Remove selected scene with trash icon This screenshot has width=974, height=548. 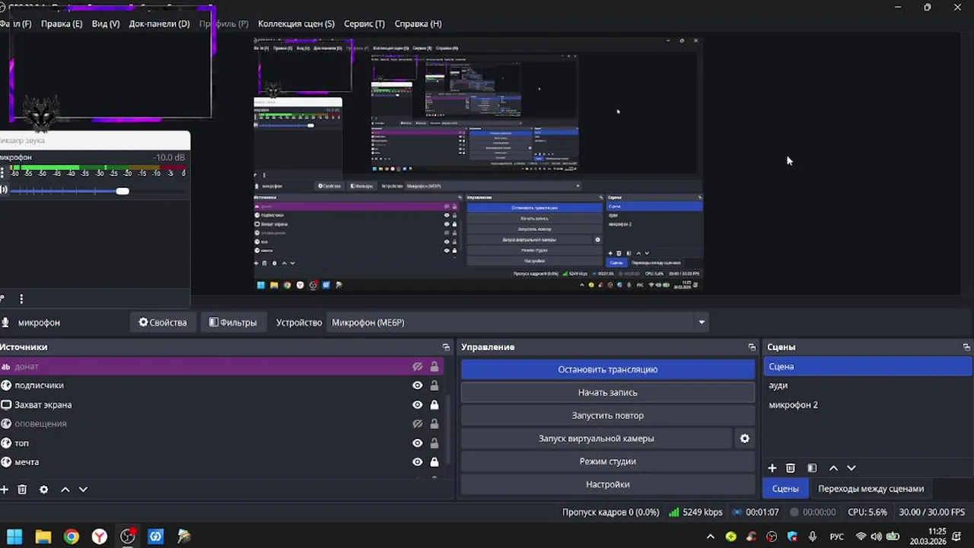791,468
